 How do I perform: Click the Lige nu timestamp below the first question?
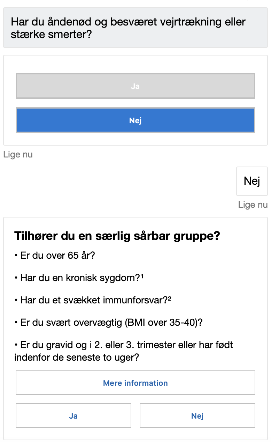(18, 154)
